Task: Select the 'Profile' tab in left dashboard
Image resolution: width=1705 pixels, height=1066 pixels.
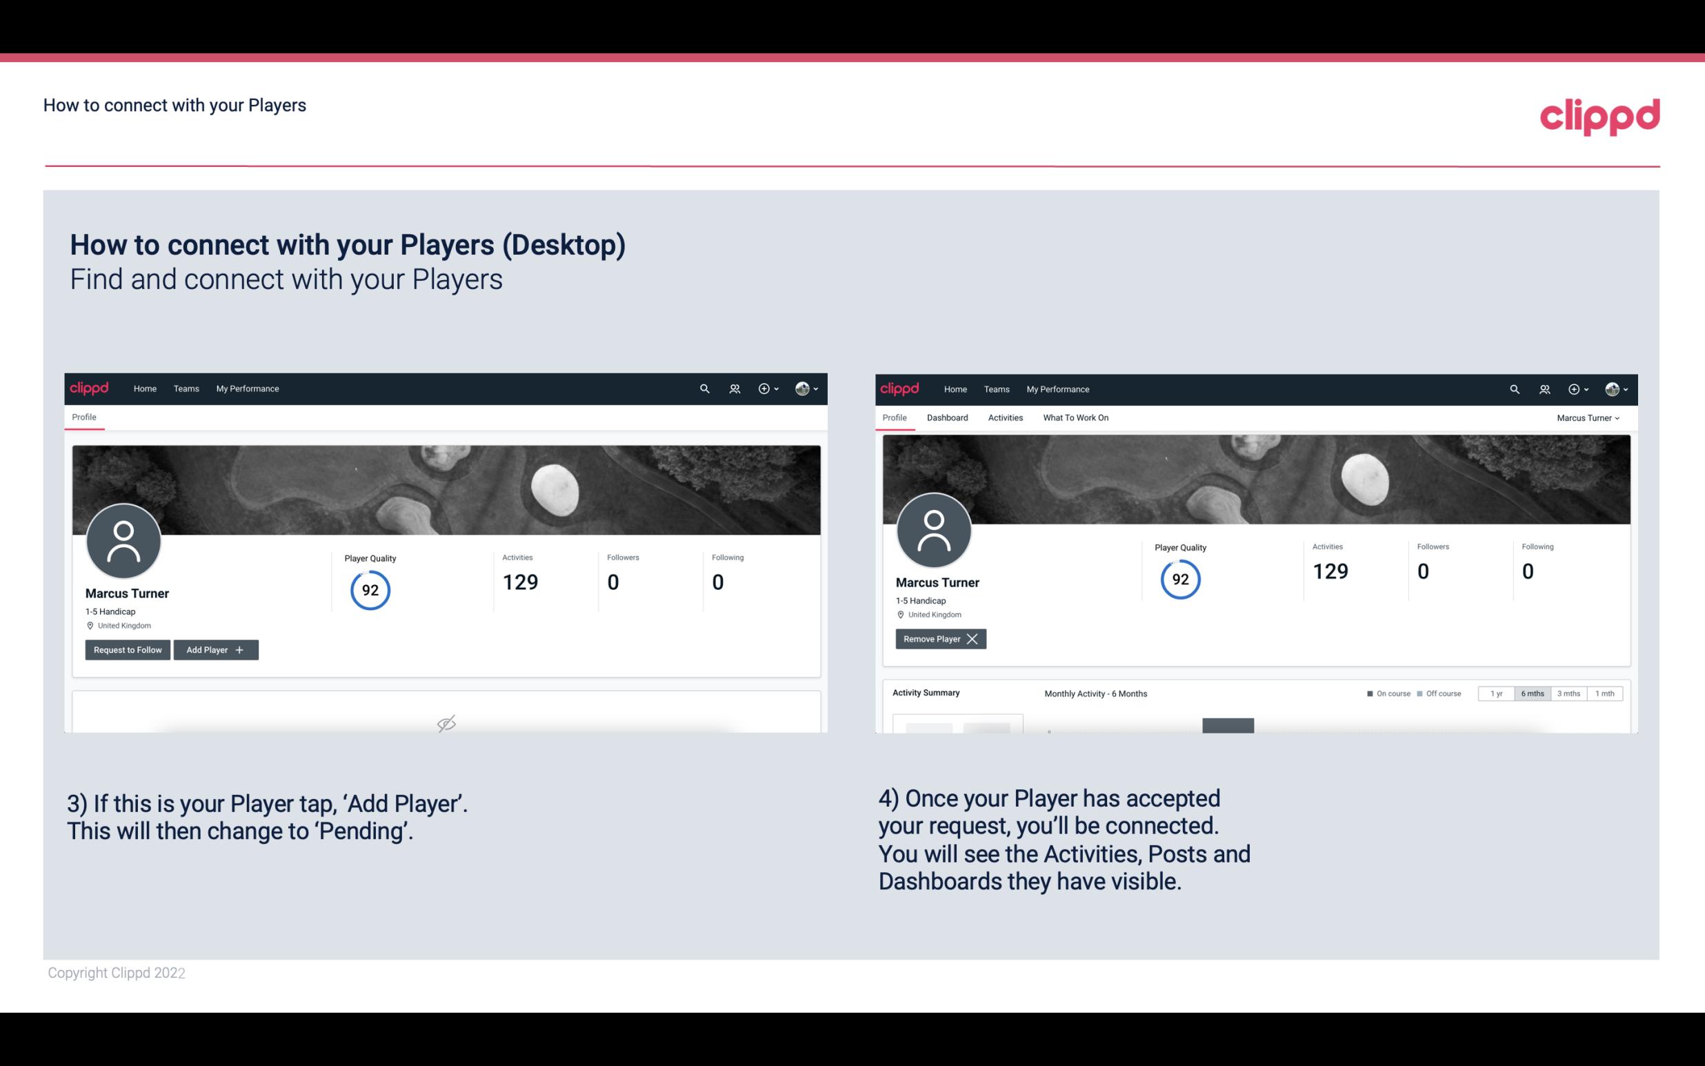Action: coord(85,416)
